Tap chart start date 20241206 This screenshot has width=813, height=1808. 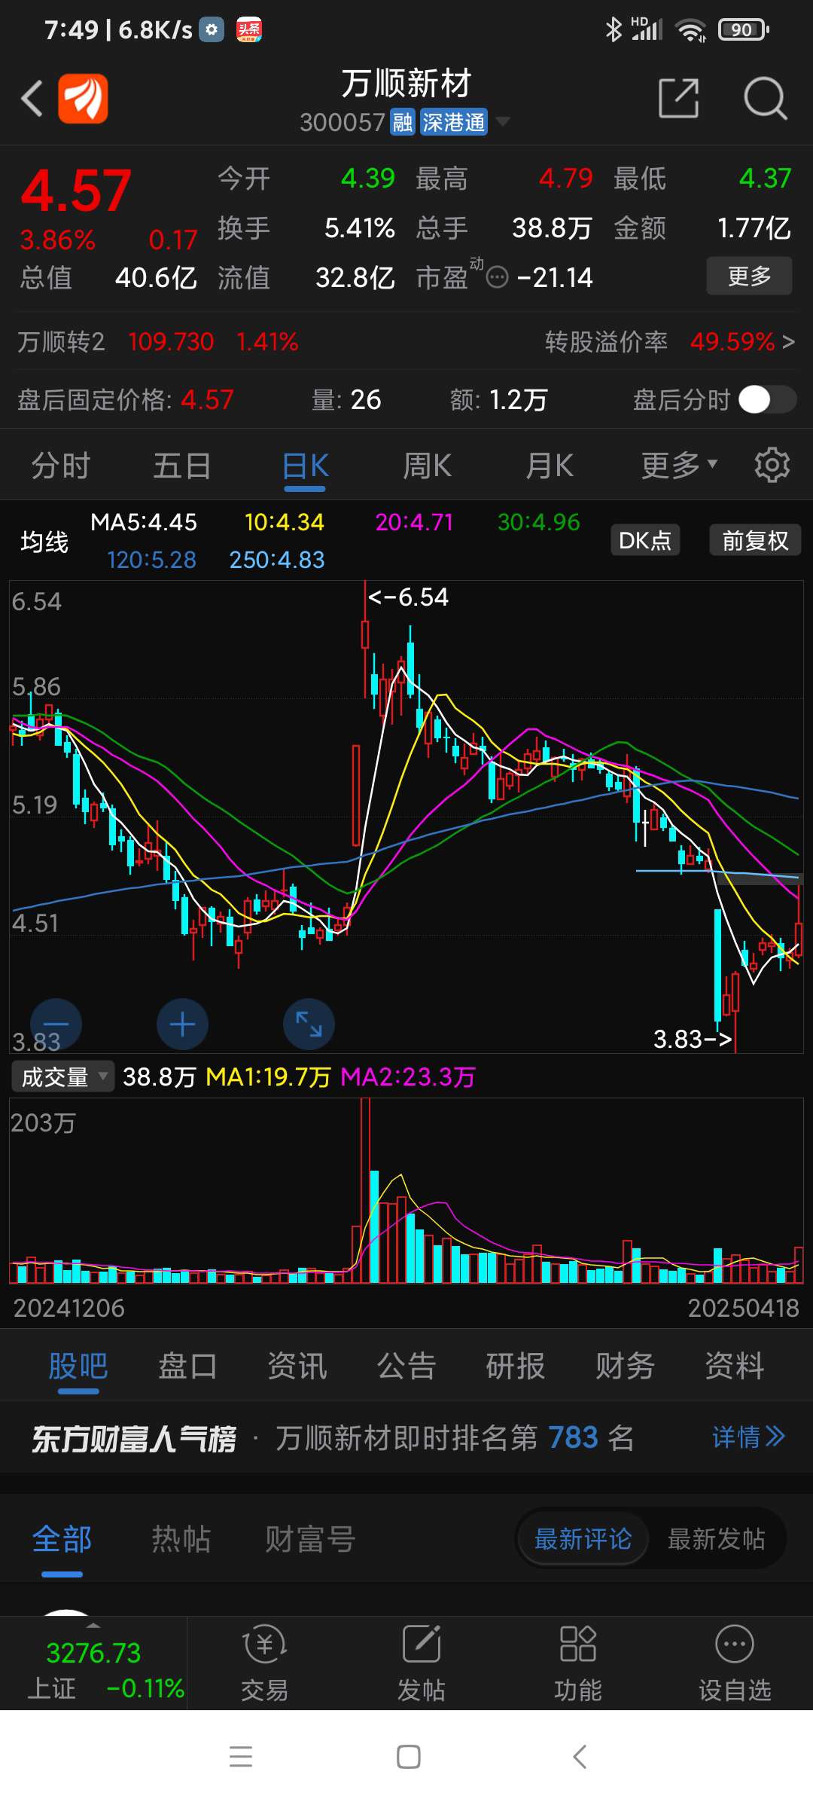(69, 1308)
